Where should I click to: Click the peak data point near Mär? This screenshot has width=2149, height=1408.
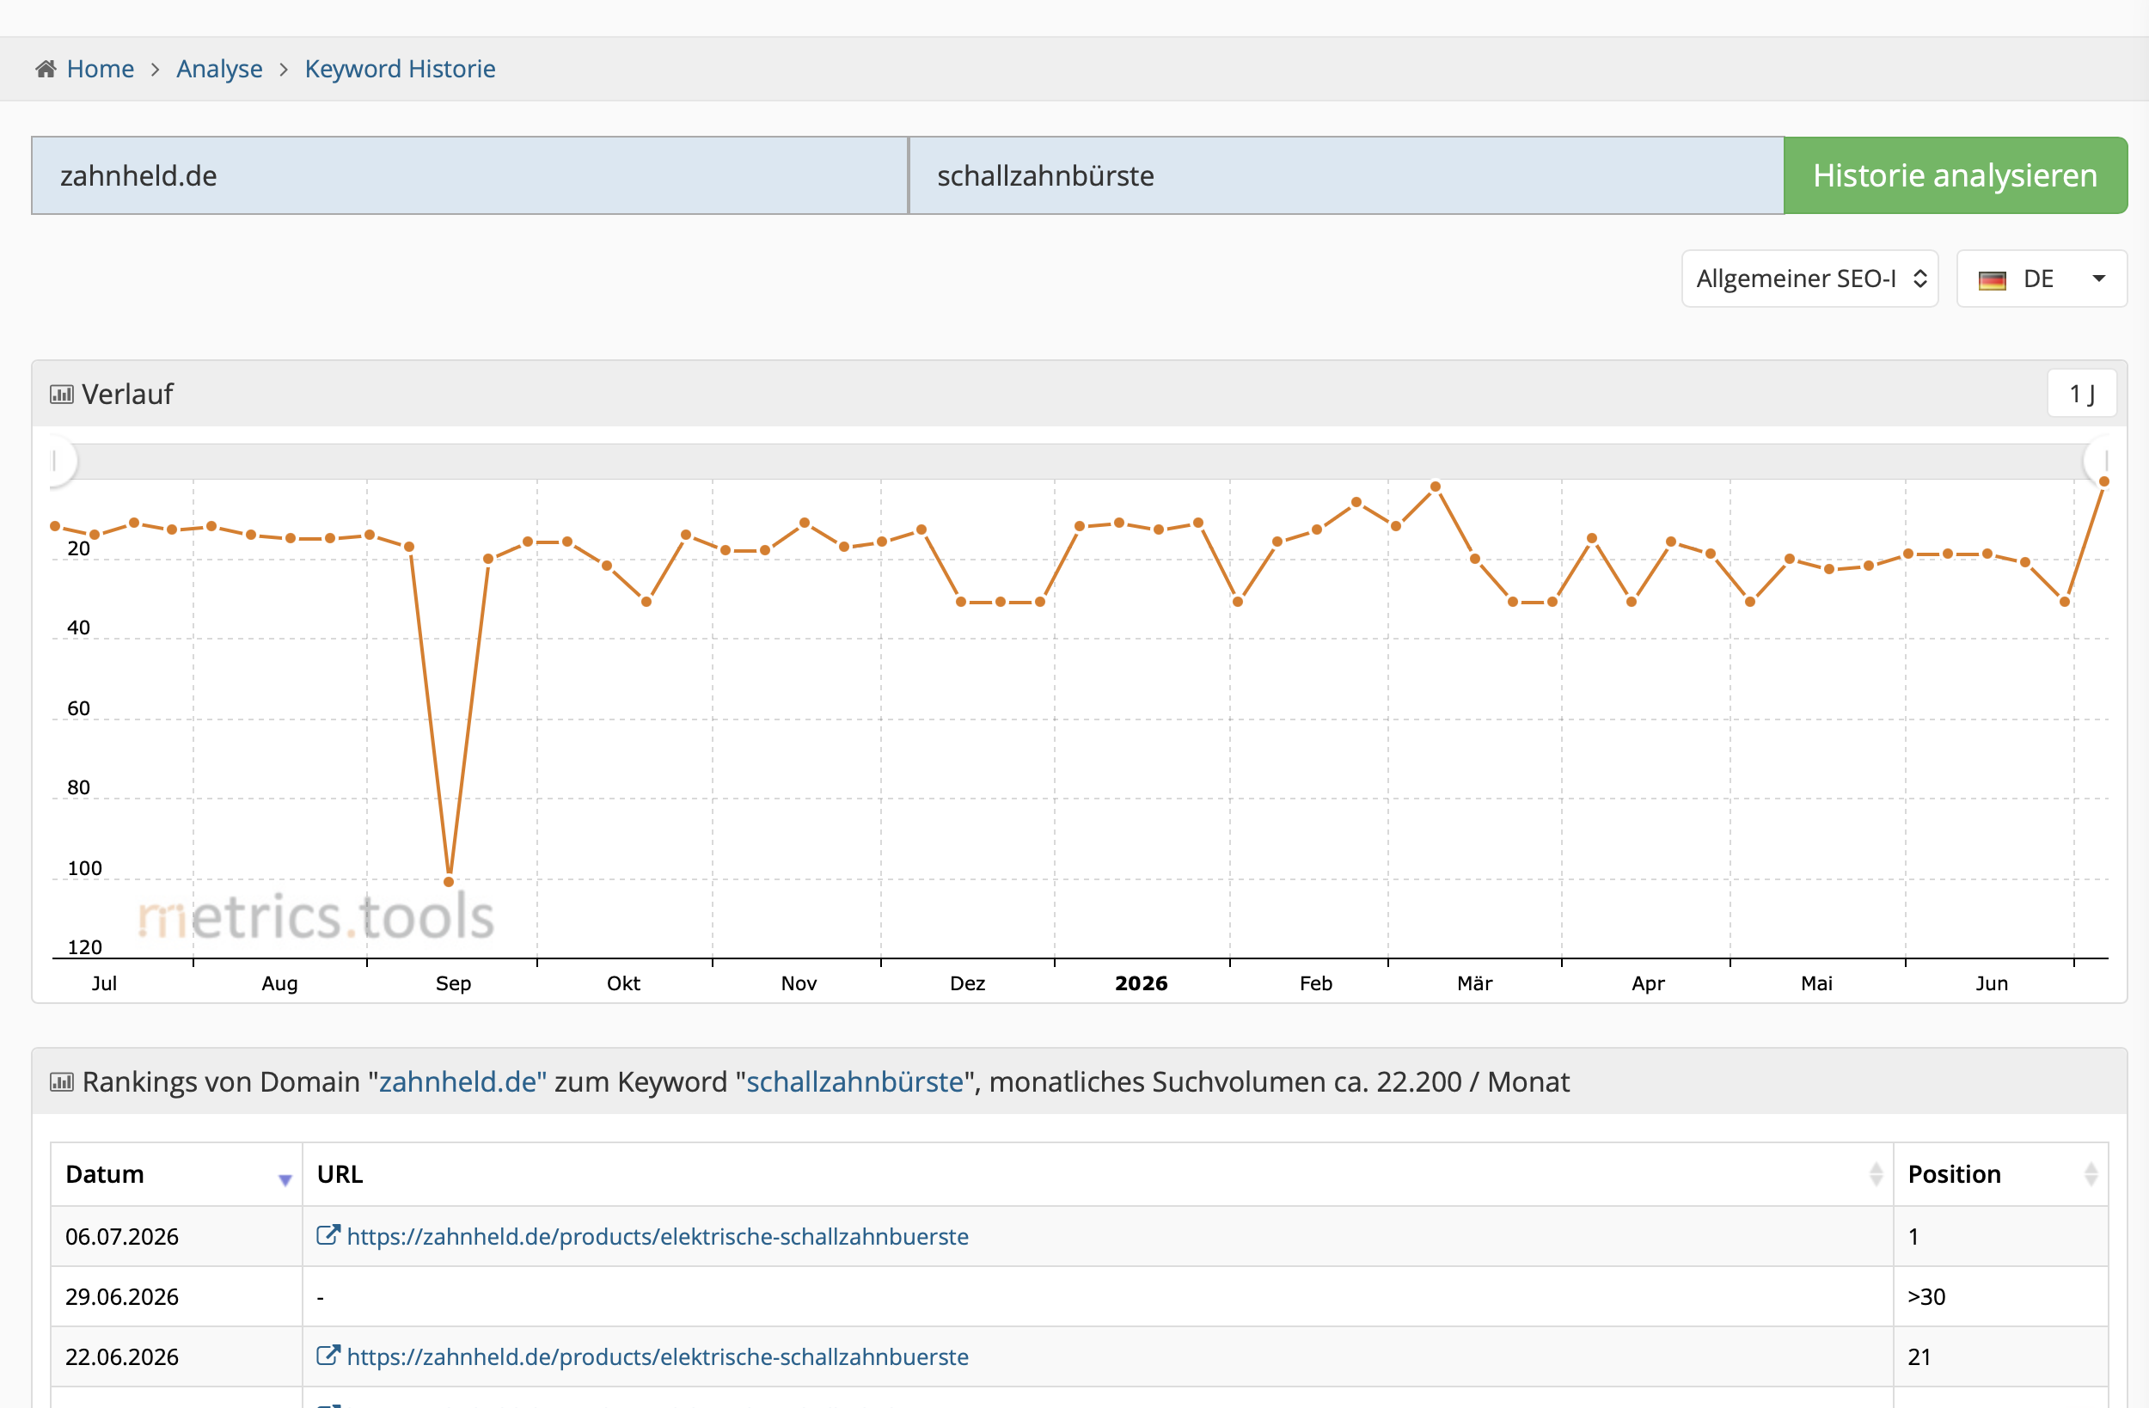(x=1435, y=486)
